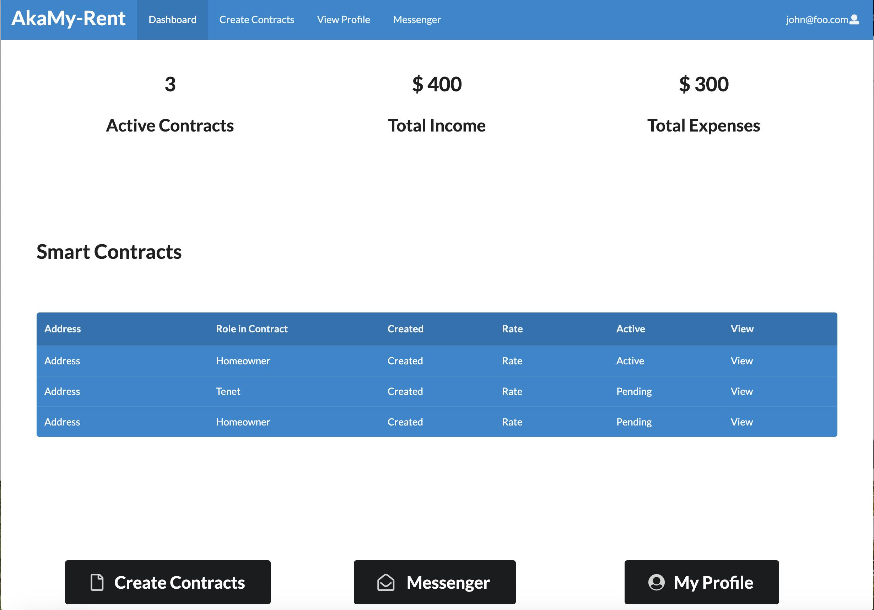The height and width of the screenshot is (610, 874).
Task: Click the Active status cell in first row
Action: tap(630, 360)
